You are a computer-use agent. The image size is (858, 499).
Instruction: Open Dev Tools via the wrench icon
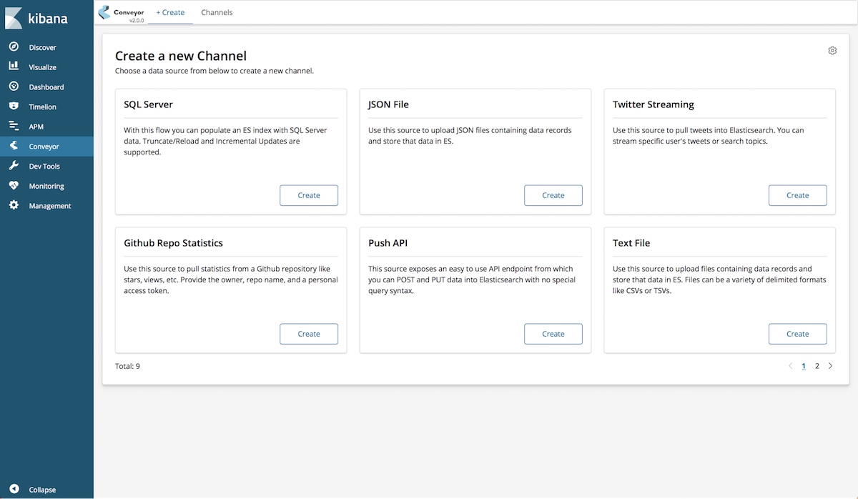14,166
